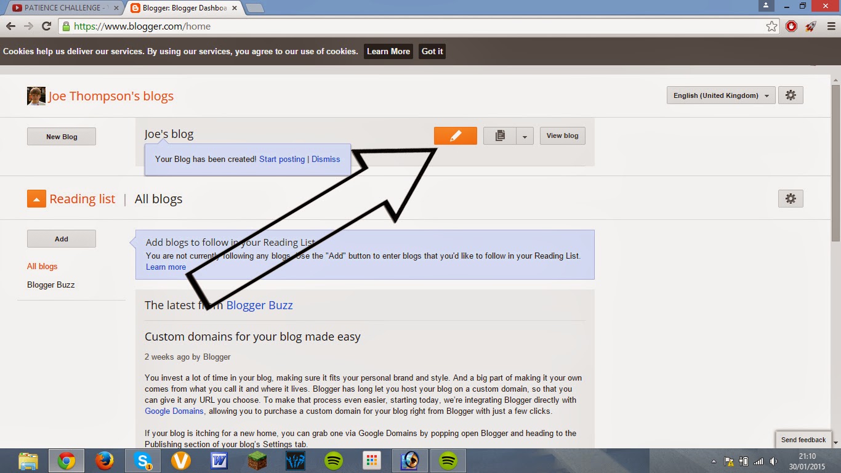Collapse the Reading list with the orange arrow
Viewport: 841px width, 473px height.
(x=36, y=199)
